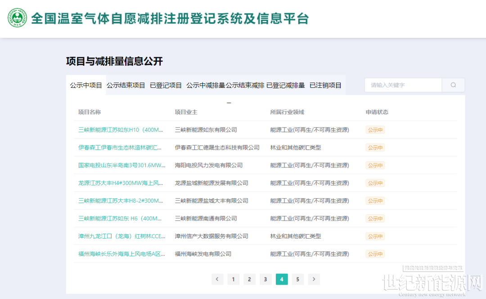
Task: Click 公示中 tag in 龙源盐城新能源发展 row
Action: pos(375,183)
